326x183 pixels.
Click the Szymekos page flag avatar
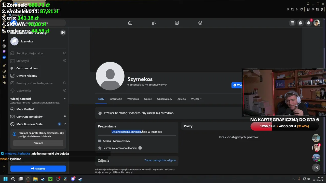point(15,41)
